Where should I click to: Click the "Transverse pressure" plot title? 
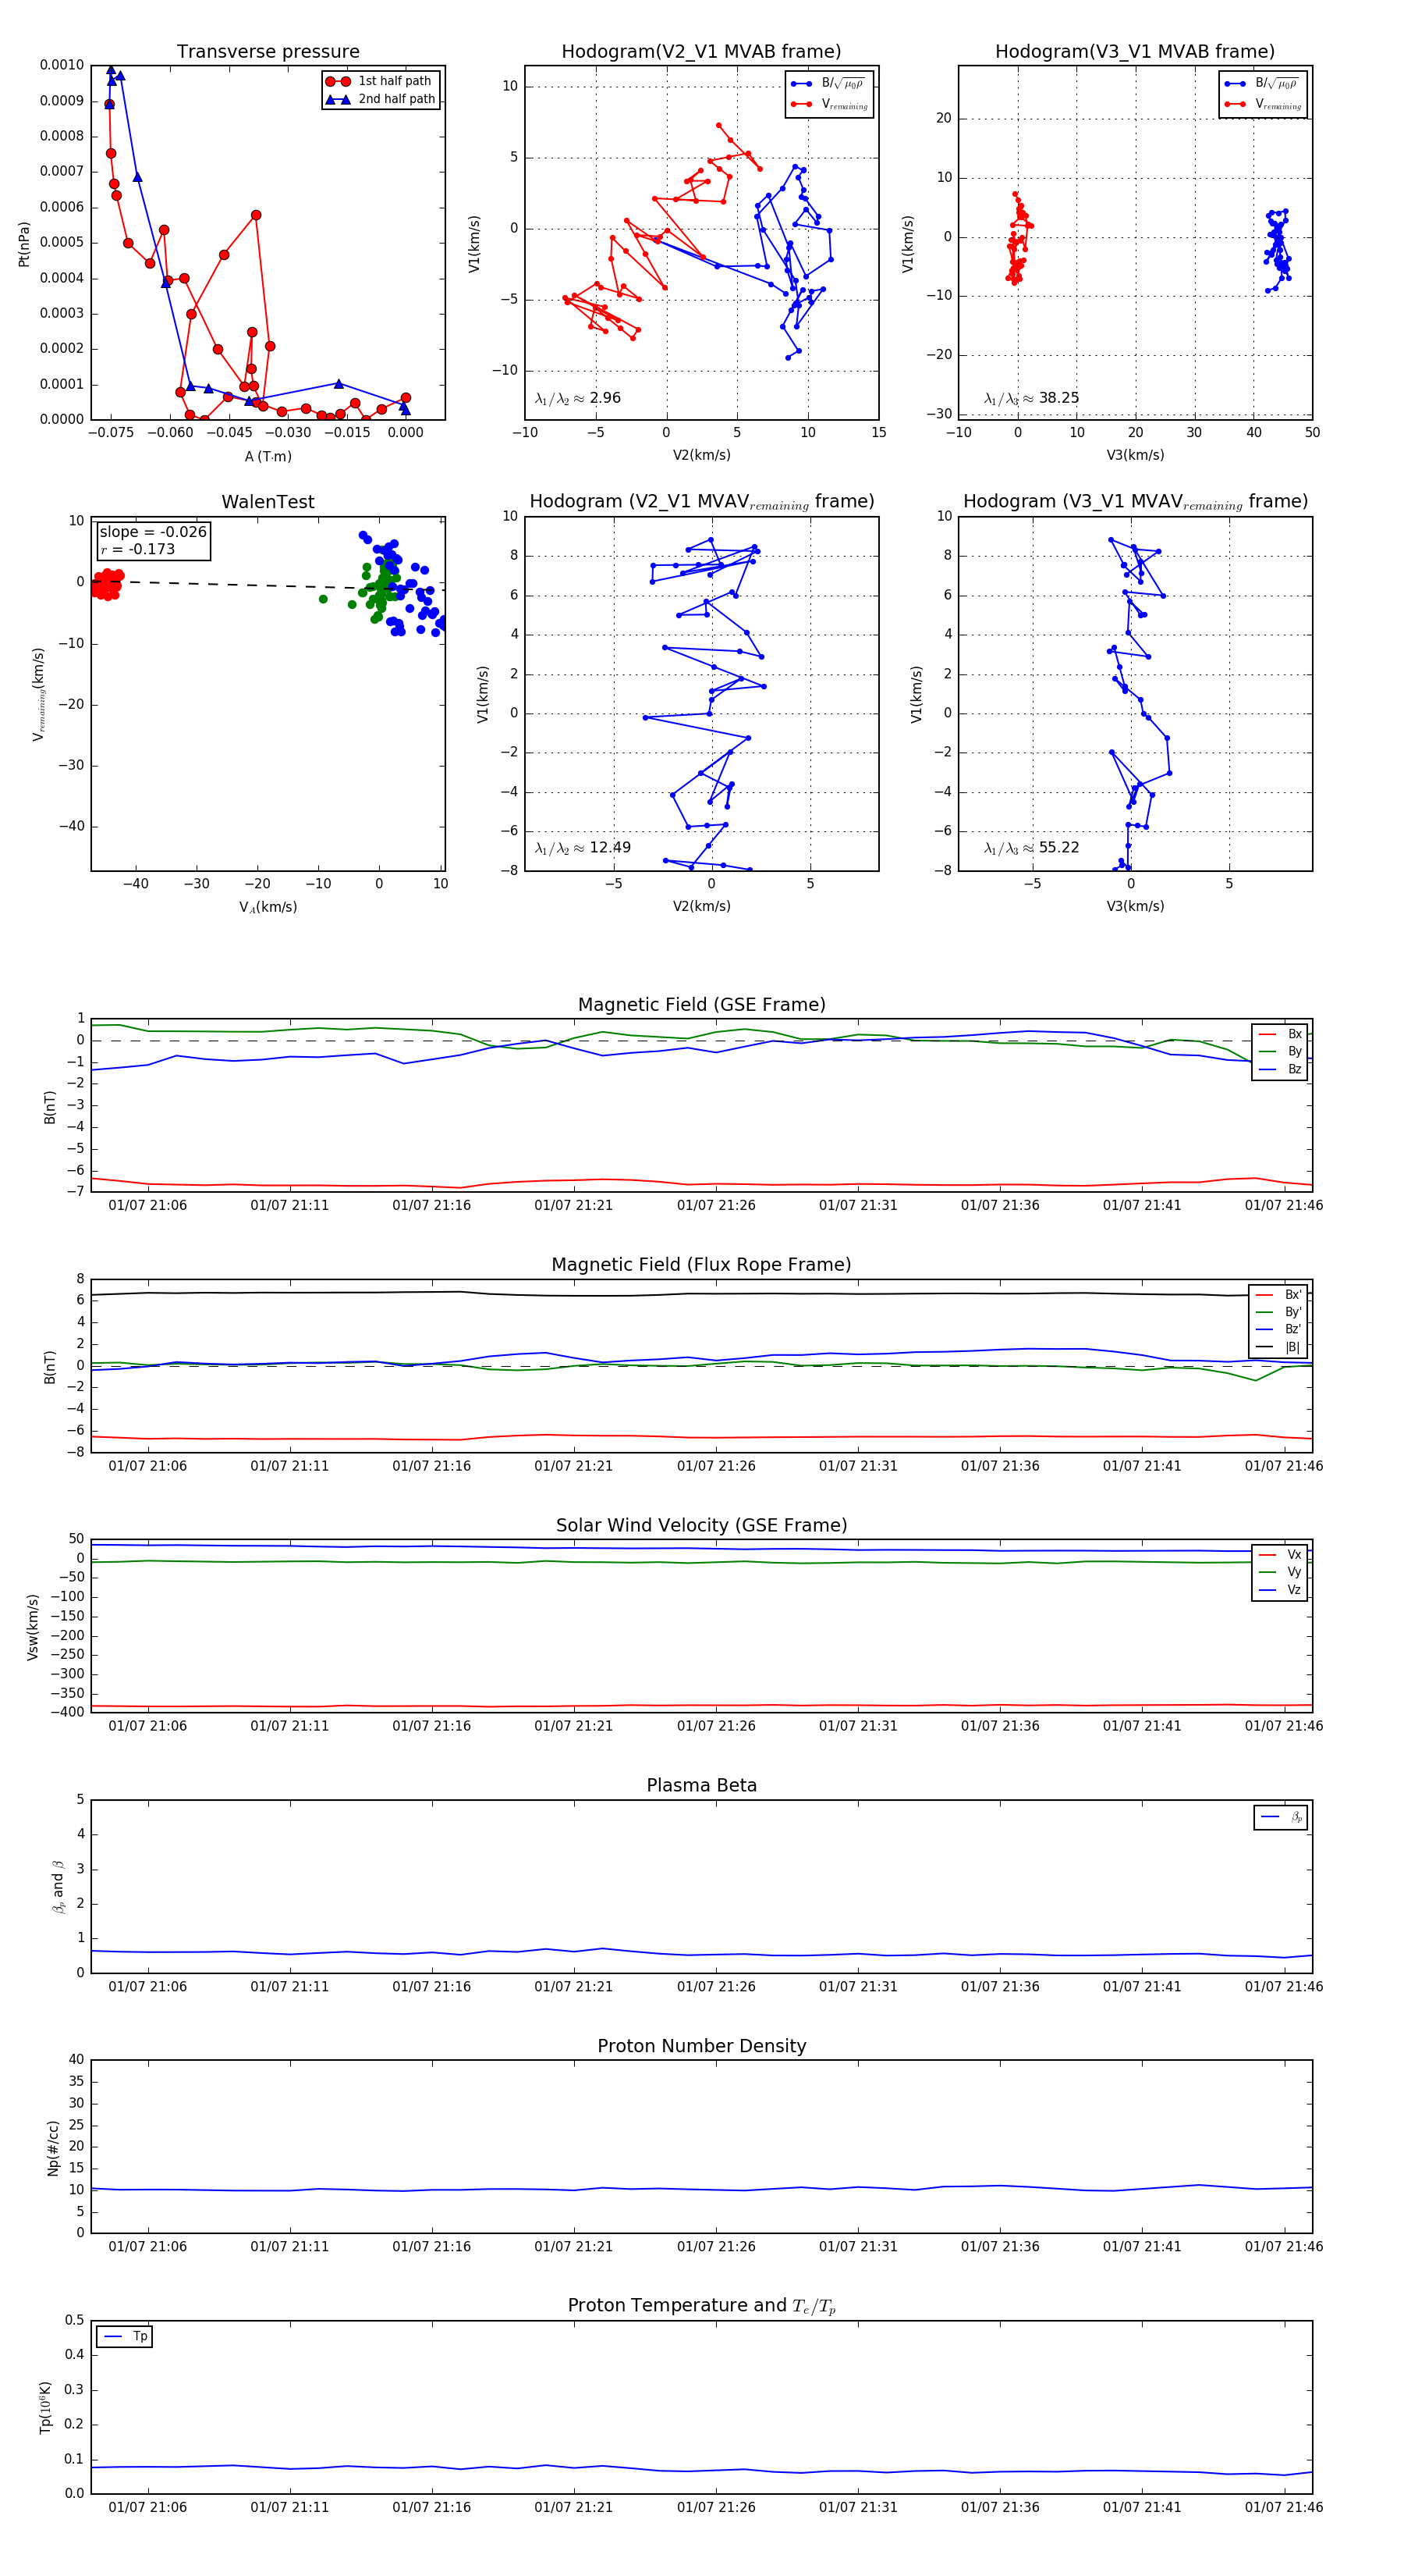point(268,52)
